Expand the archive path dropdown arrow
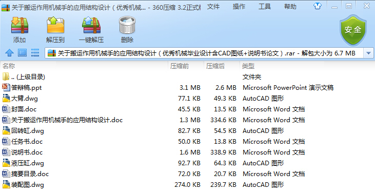 click(x=368, y=53)
